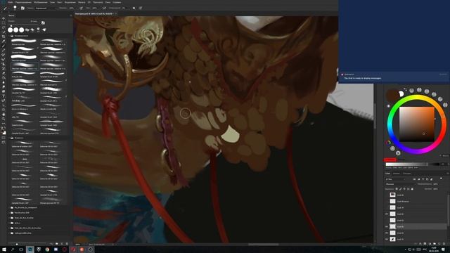The image size is (450, 253).
Task: Open the Windows Start menu
Action: pos(4,249)
